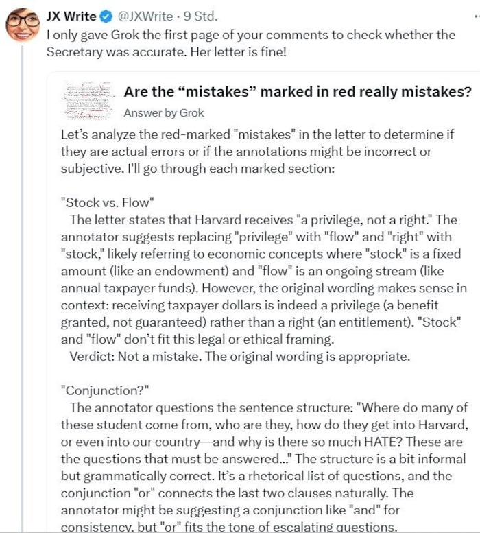
Task: Open the annotated letter thumbnail
Action: [x=88, y=101]
